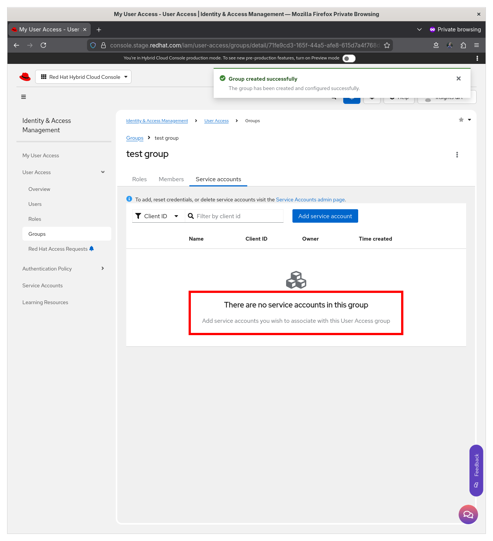
Task: Click the empty state cubes icon
Action: 296,280
